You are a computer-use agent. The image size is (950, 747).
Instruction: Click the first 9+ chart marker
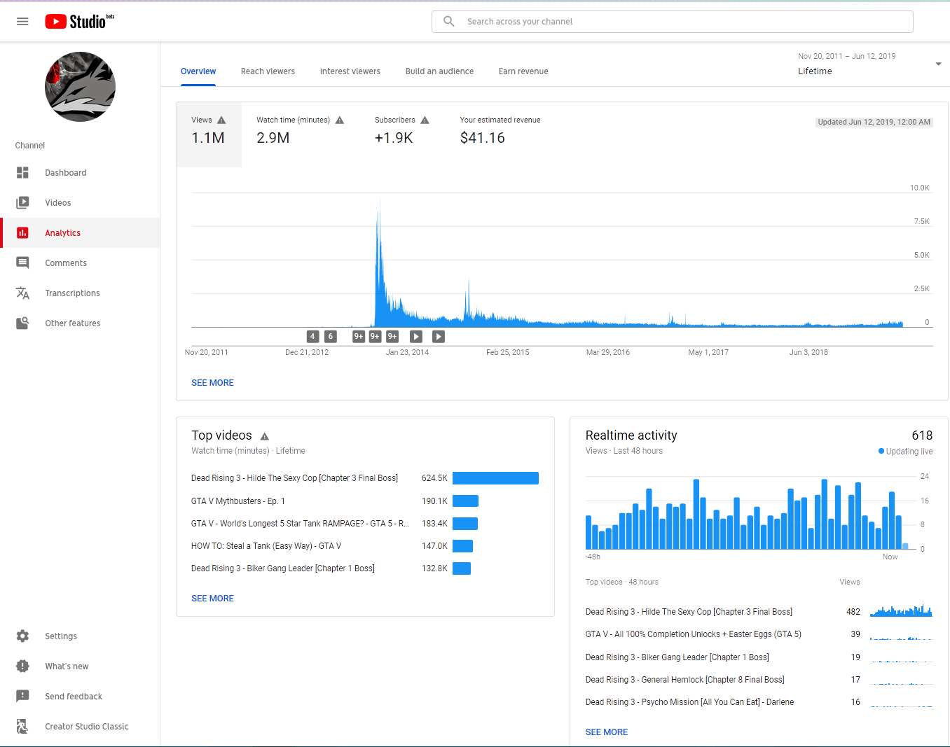[358, 337]
